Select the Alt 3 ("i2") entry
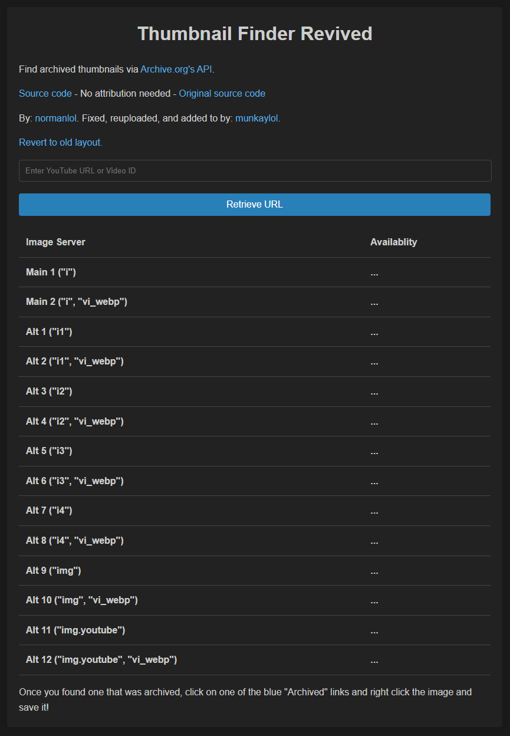This screenshot has height=736, width=510. click(49, 391)
